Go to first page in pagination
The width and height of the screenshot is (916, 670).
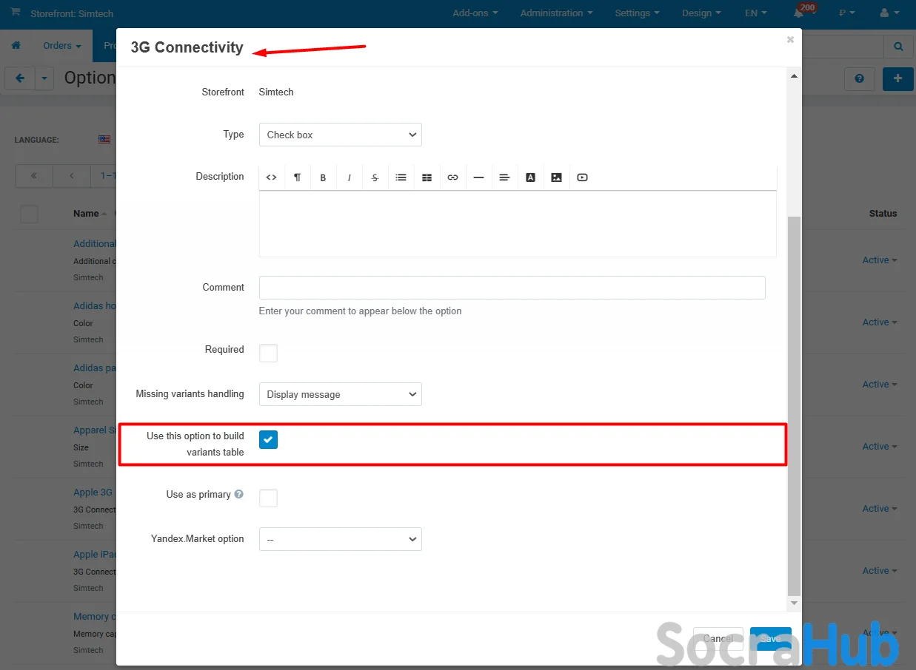pos(34,176)
